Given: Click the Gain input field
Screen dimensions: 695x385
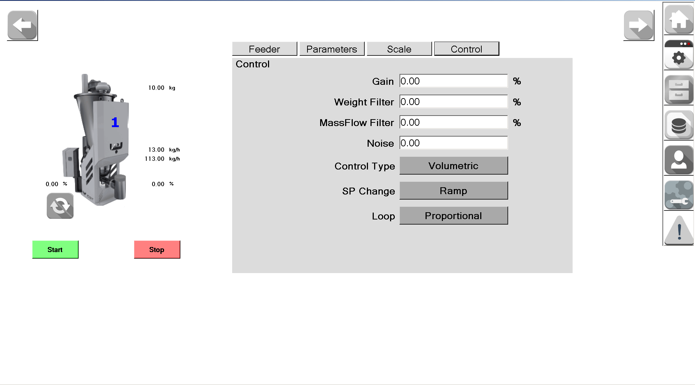Looking at the screenshot, I should pyautogui.click(x=453, y=81).
